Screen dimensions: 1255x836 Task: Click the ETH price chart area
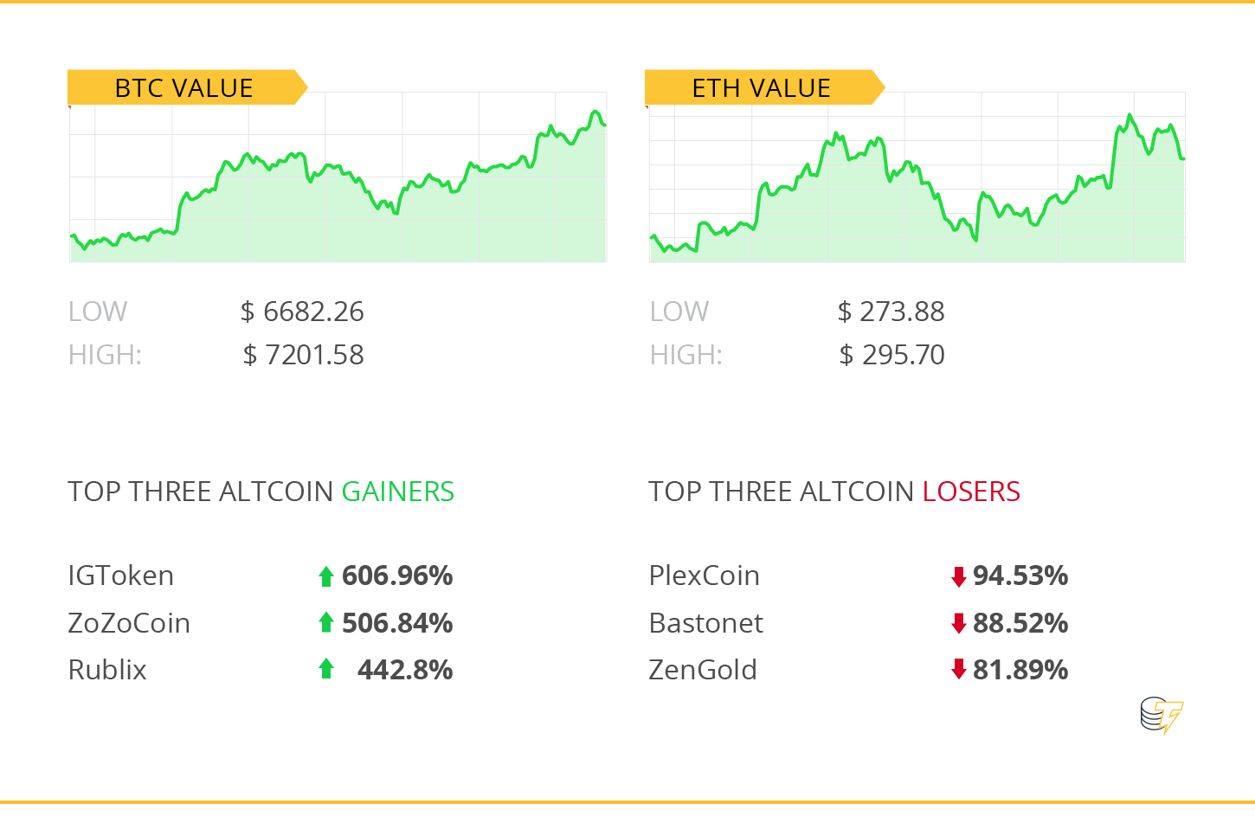(917, 177)
